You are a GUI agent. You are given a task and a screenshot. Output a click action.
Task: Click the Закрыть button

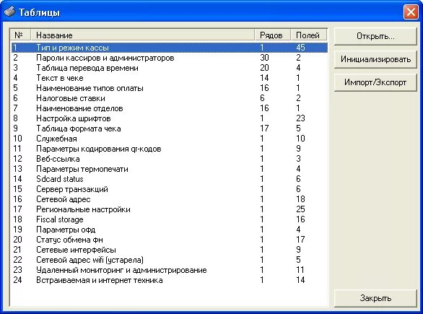(375, 298)
